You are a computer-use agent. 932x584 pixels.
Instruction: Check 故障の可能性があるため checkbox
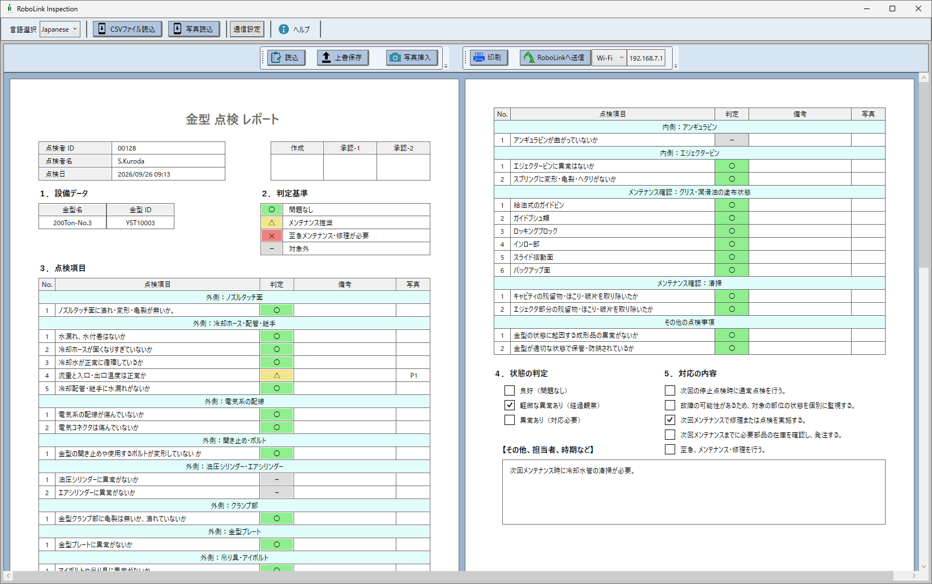pos(670,405)
